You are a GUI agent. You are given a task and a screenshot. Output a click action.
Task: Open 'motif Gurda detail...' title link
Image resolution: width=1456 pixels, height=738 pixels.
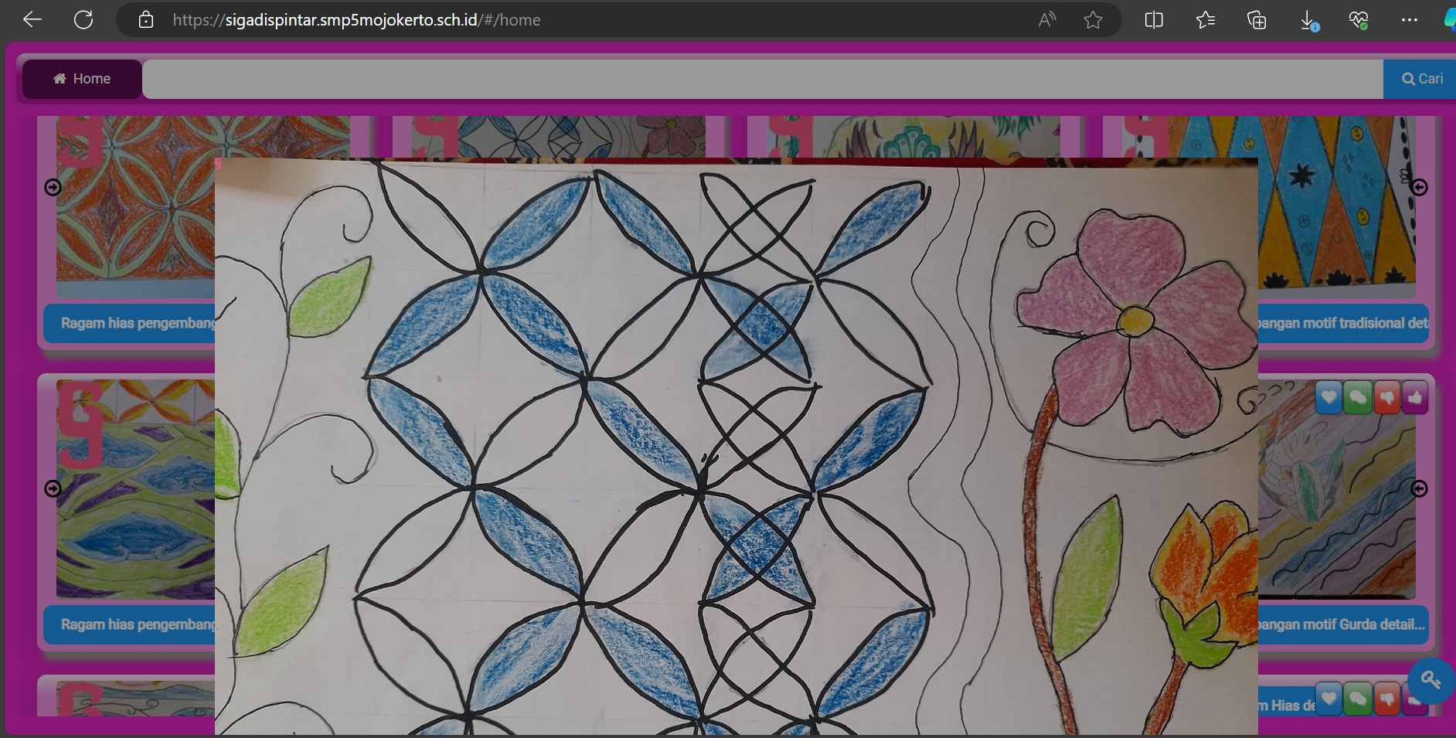pos(1343,624)
